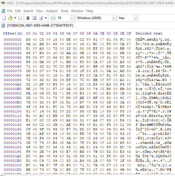175x176 pixels.
Task: Select offset row 00000000
Action: 13,40
